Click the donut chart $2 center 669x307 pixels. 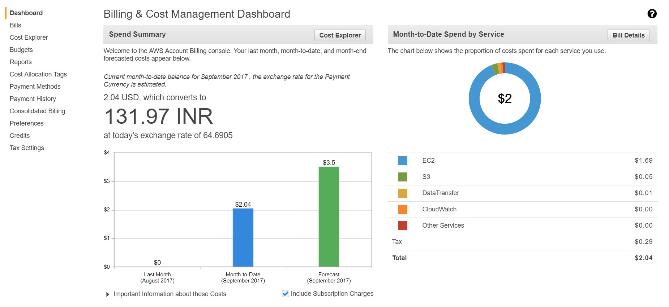505,98
